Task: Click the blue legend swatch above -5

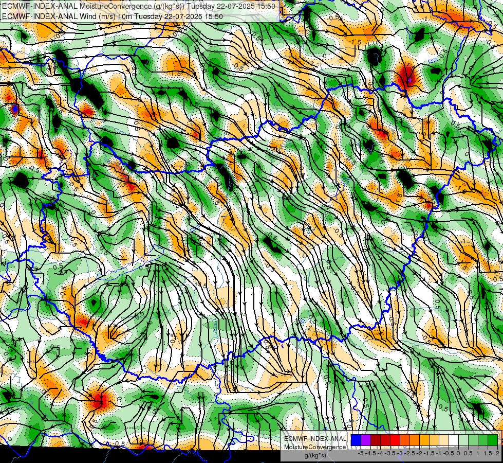Action: pos(356,440)
